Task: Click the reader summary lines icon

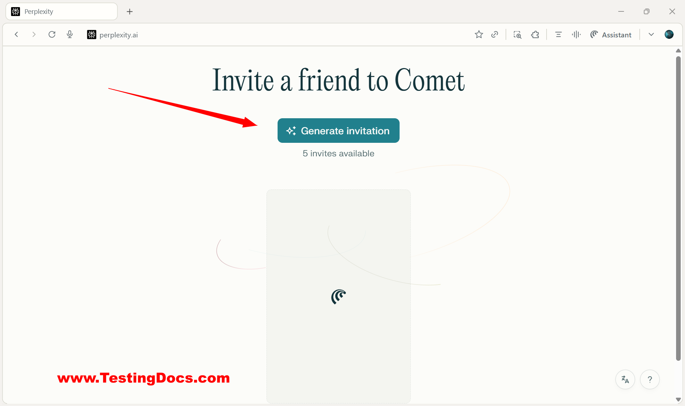Action: 558,35
